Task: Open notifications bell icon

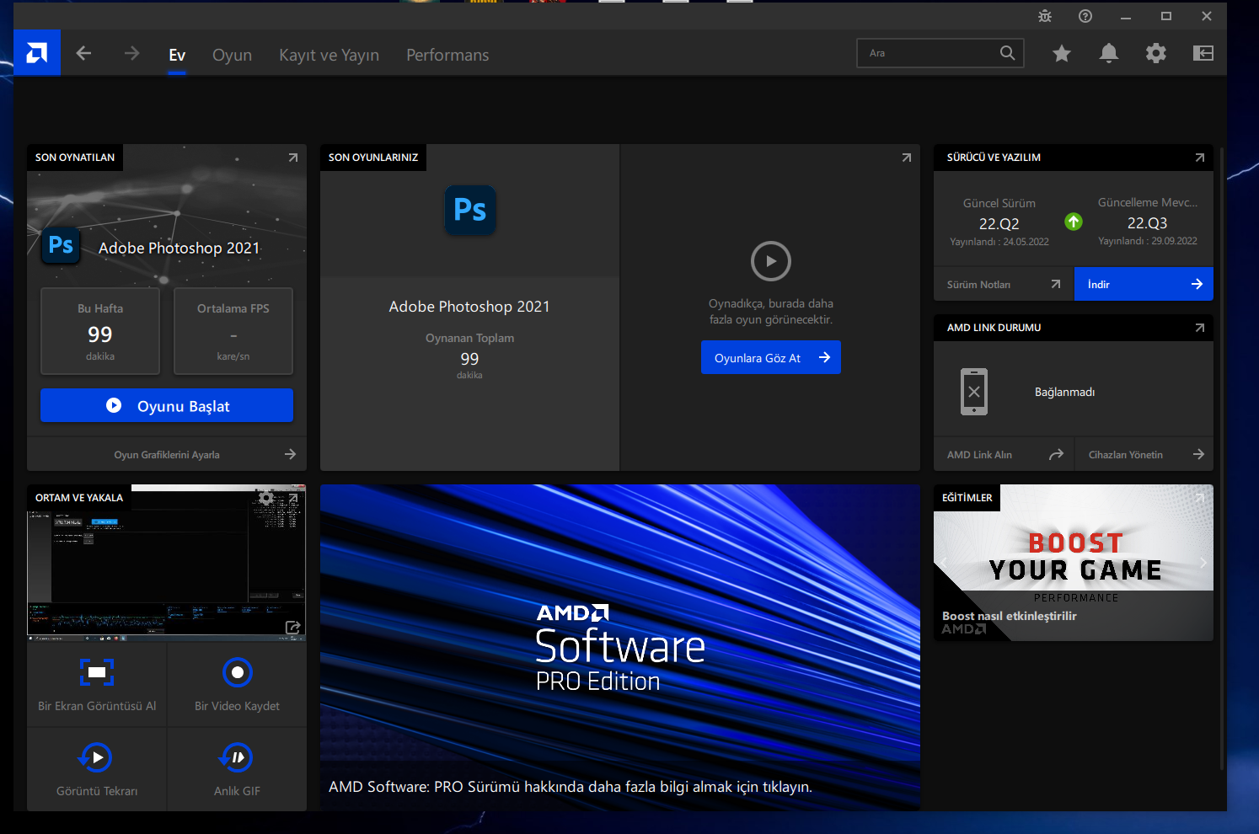Action: pos(1108,54)
